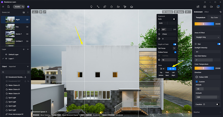Click the Set Focus target icon
Viewport: 223px width, 117px height.
[174, 48]
